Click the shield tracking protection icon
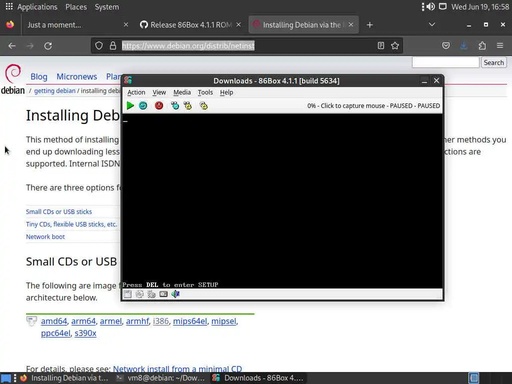This screenshot has height=384, width=512. click(x=99, y=45)
